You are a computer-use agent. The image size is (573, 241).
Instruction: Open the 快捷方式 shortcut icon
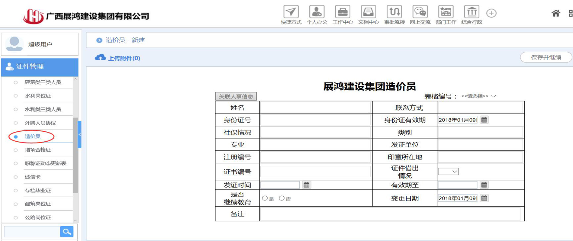tap(291, 12)
